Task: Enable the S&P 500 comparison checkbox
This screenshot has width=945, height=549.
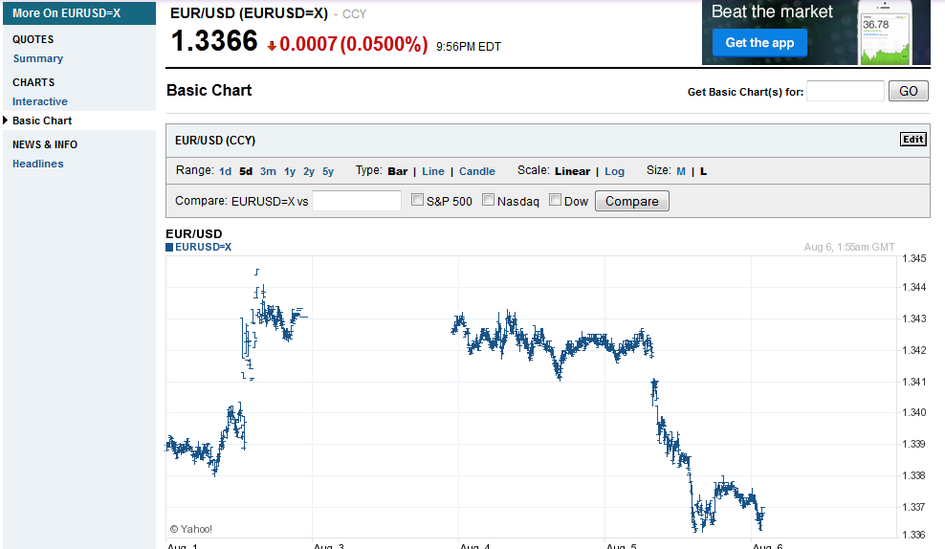Action: click(417, 200)
